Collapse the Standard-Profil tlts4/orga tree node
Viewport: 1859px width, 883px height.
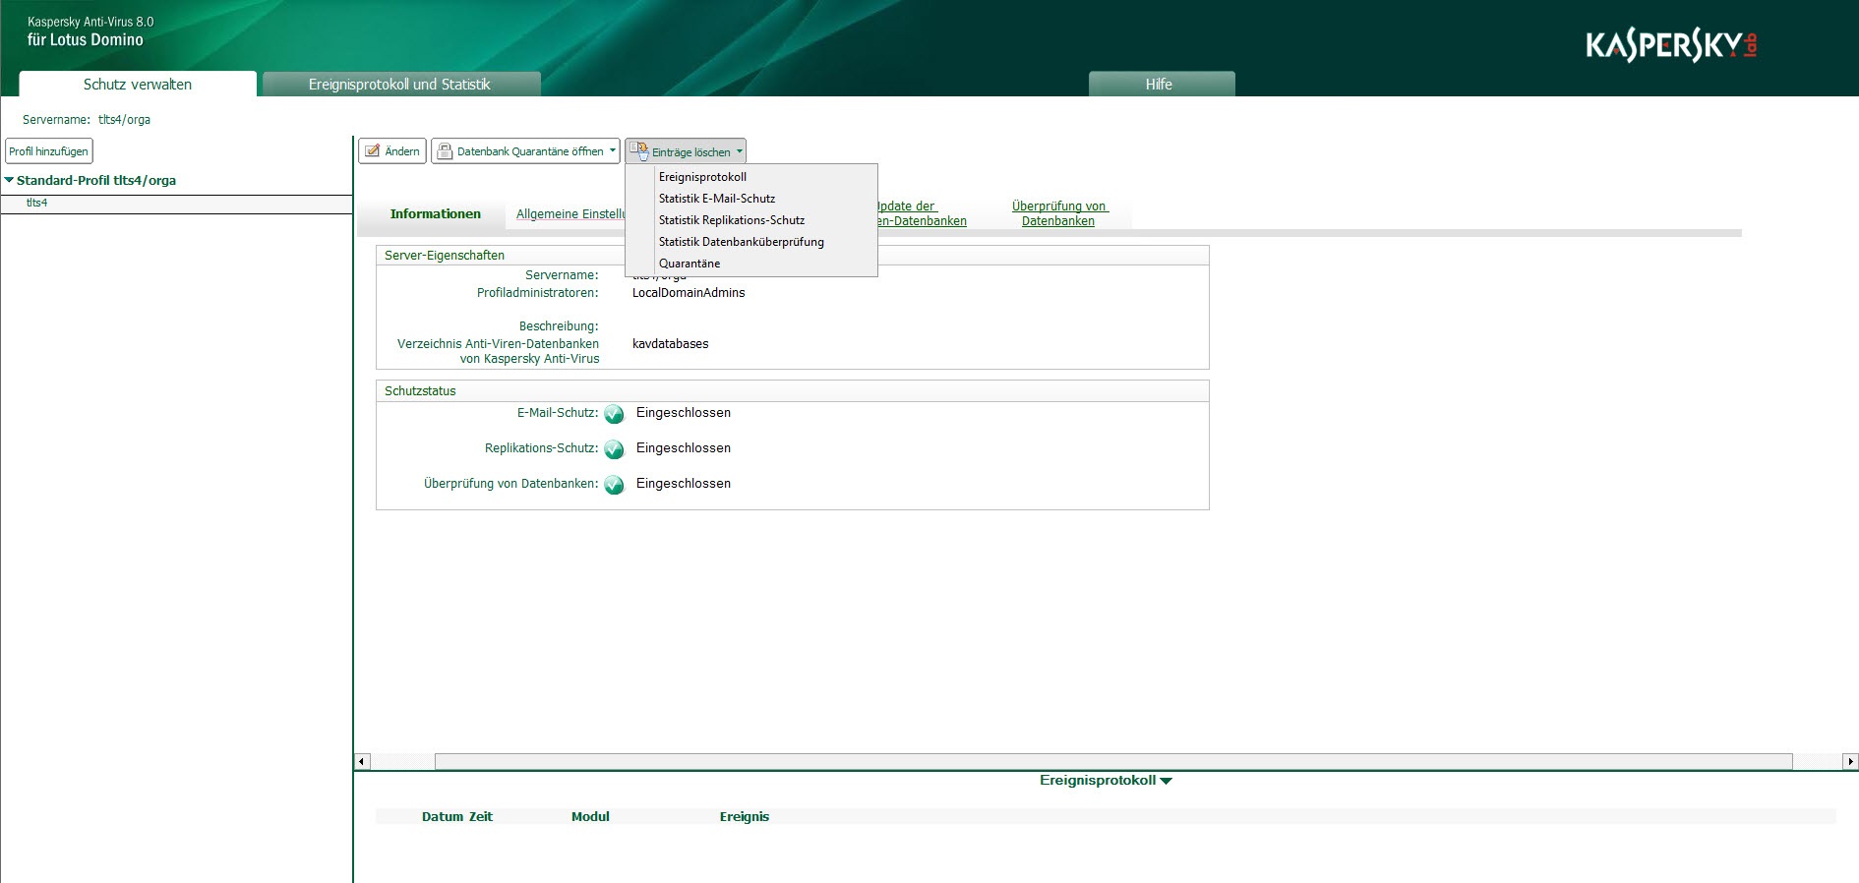click(10, 180)
